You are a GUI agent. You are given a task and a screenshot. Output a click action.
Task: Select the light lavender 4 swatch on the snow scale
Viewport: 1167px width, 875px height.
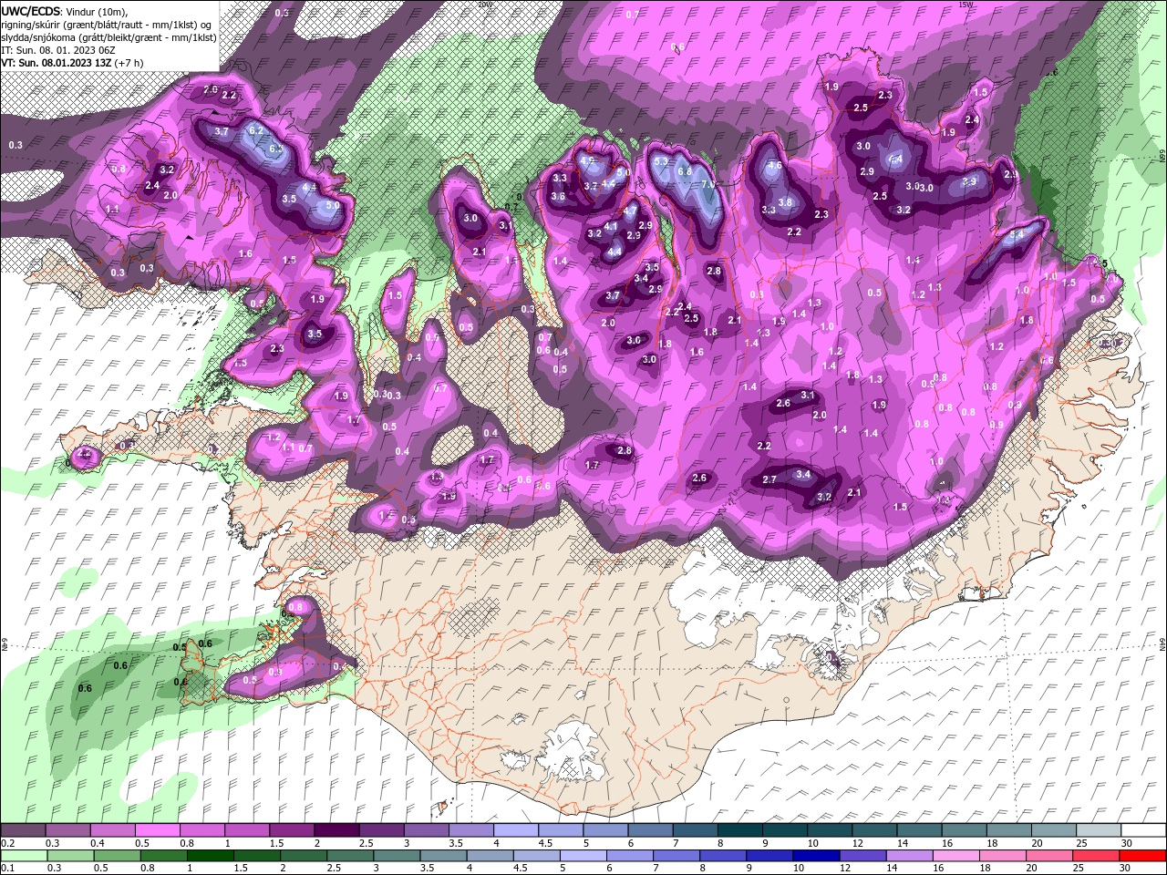point(516,830)
